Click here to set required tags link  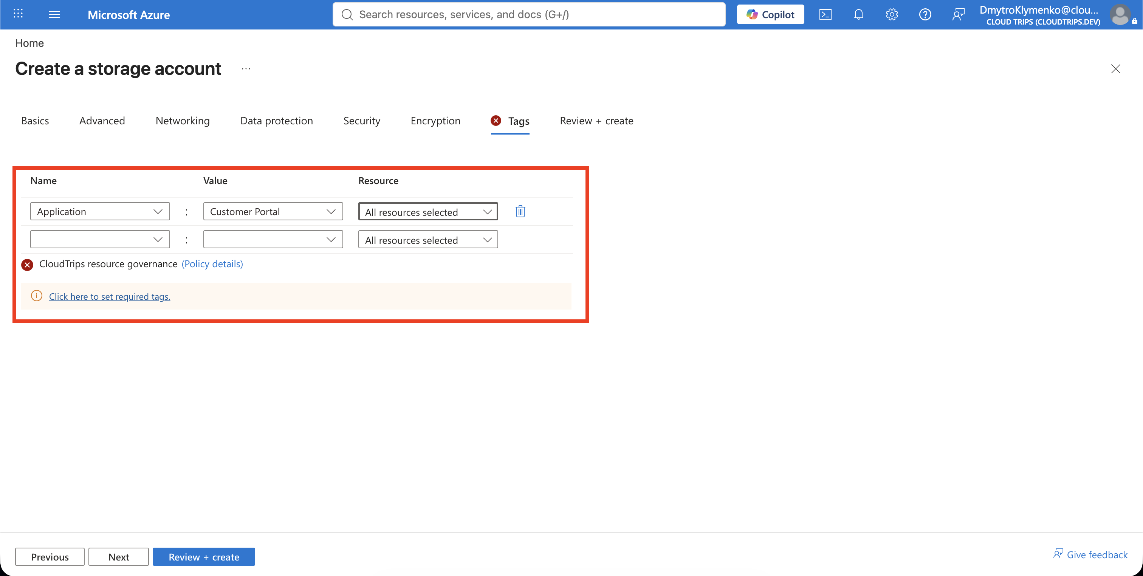pos(110,296)
